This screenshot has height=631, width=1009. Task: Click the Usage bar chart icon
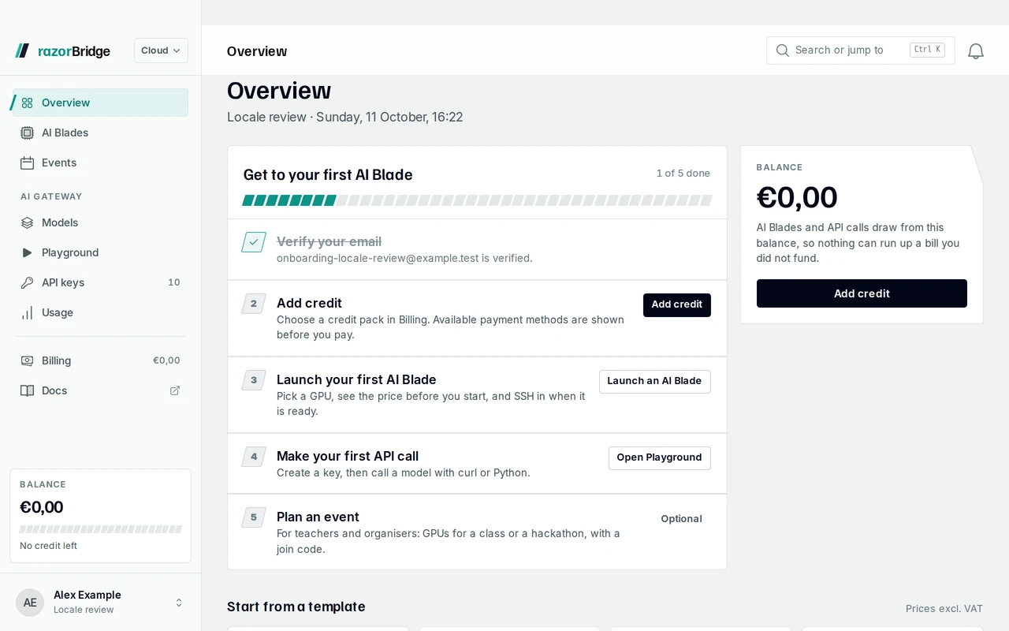point(28,312)
